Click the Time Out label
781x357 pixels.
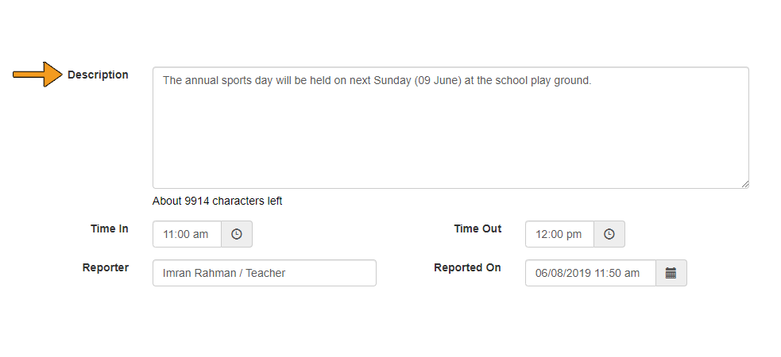click(x=477, y=228)
